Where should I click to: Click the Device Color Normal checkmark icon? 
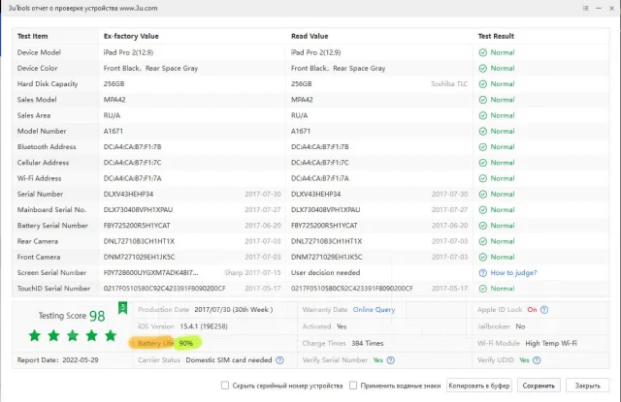click(x=483, y=69)
